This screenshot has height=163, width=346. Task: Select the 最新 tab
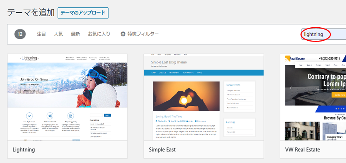[75, 34]
